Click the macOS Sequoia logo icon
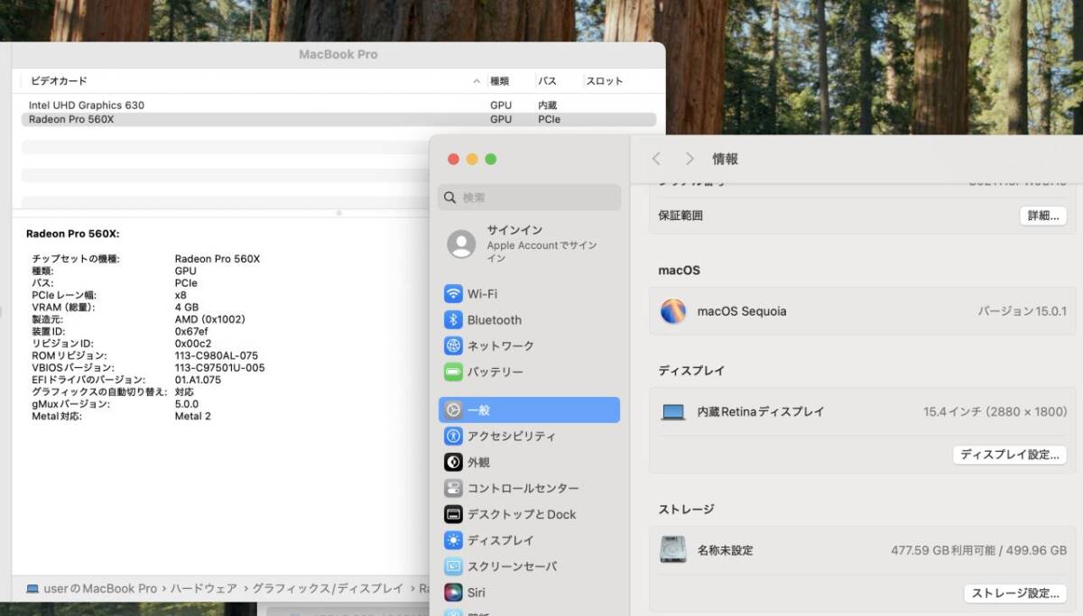This screenshot has width=1083, height=616. (x=673, y=311)
